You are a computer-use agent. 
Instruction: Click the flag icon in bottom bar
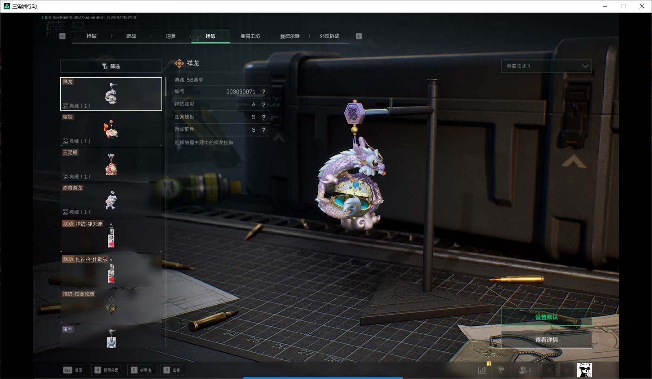pyautogui.click(x=501, y=370)
